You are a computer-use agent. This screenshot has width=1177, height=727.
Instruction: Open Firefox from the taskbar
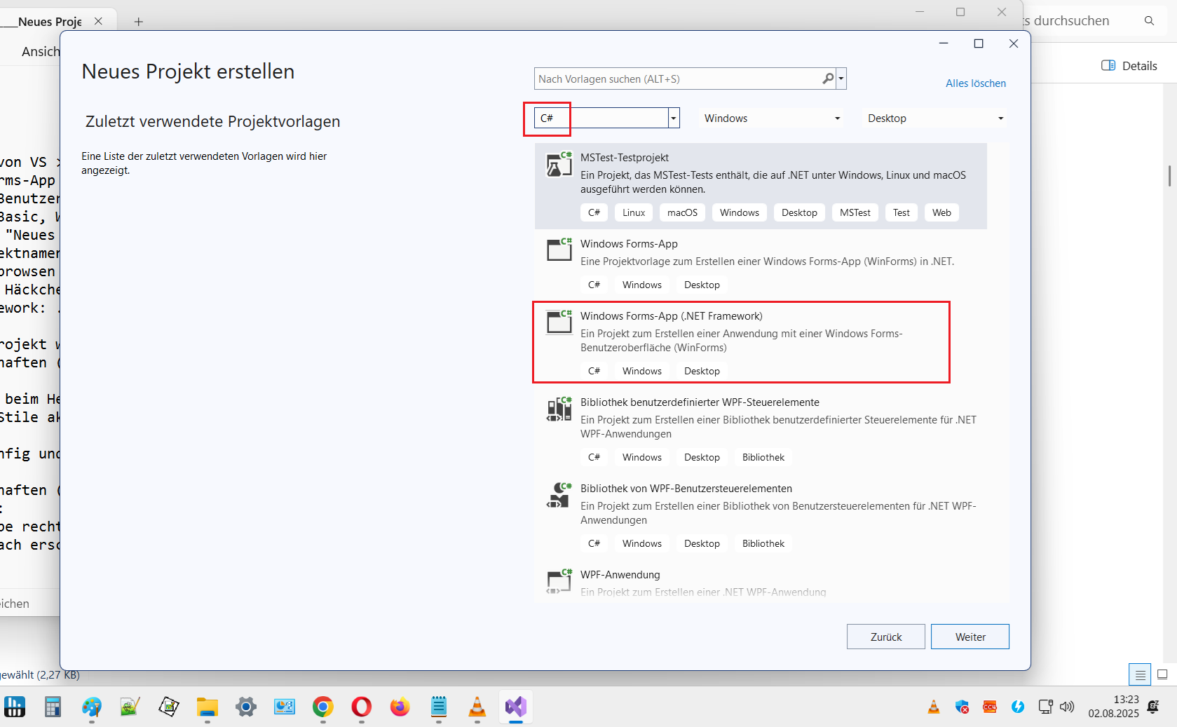pyautogui.click(x=400, y=707)
